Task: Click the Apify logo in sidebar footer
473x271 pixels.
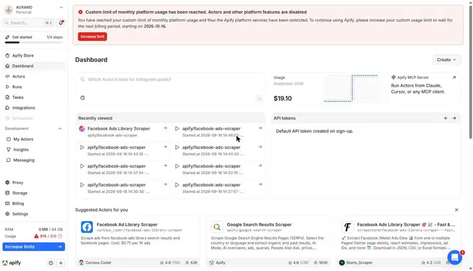Action: (x=12, y=263)
